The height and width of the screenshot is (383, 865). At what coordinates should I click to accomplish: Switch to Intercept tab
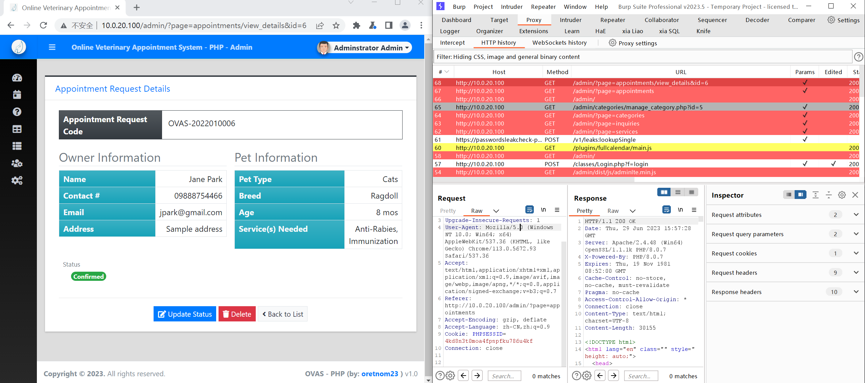pos(452,43)
